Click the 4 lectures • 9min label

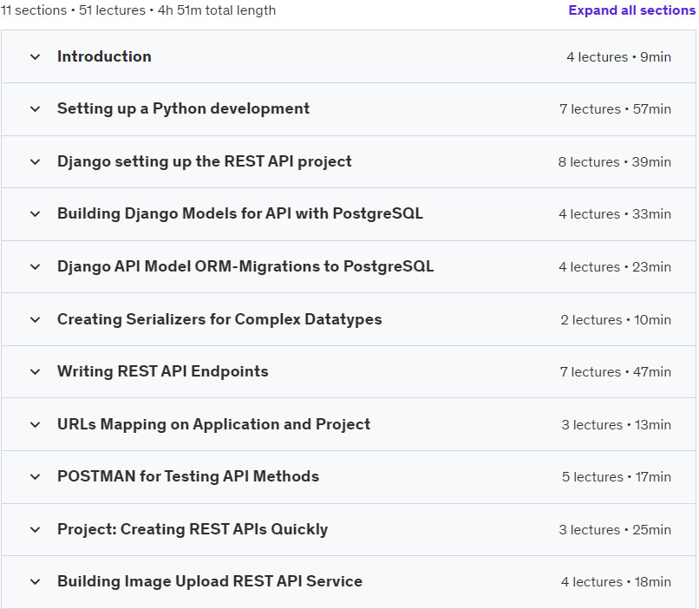coord(618,57)
